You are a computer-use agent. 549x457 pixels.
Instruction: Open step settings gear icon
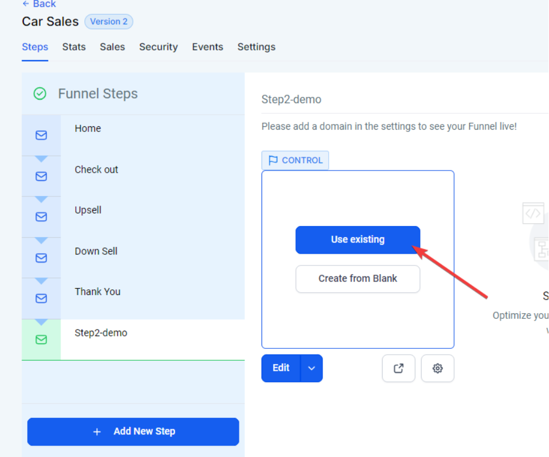tap(438, 368)
